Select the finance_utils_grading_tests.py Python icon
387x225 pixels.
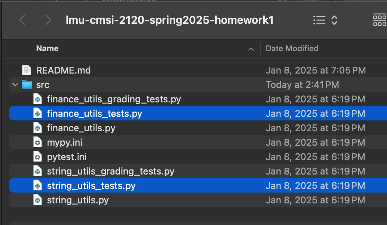point(38,99)
